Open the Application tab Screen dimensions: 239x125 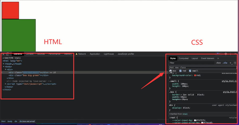click(x=95, y=54)
